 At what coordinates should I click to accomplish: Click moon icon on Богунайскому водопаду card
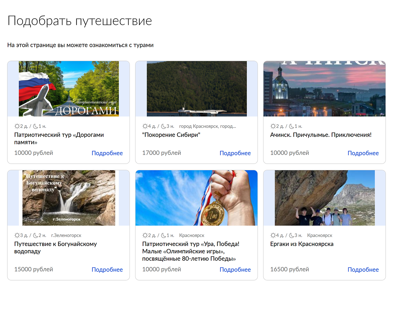(x=36, y=235)
